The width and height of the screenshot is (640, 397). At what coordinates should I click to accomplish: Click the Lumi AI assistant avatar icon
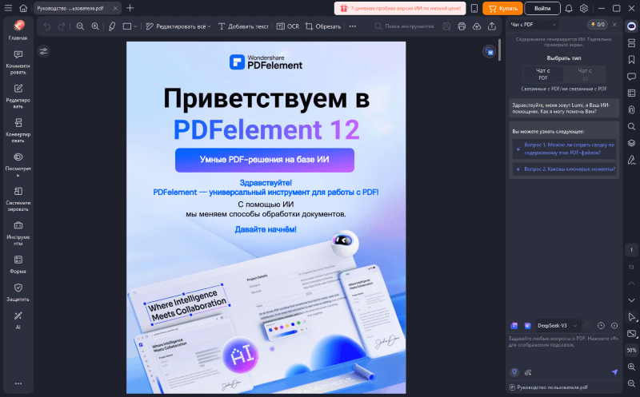(x=631, y=26)
